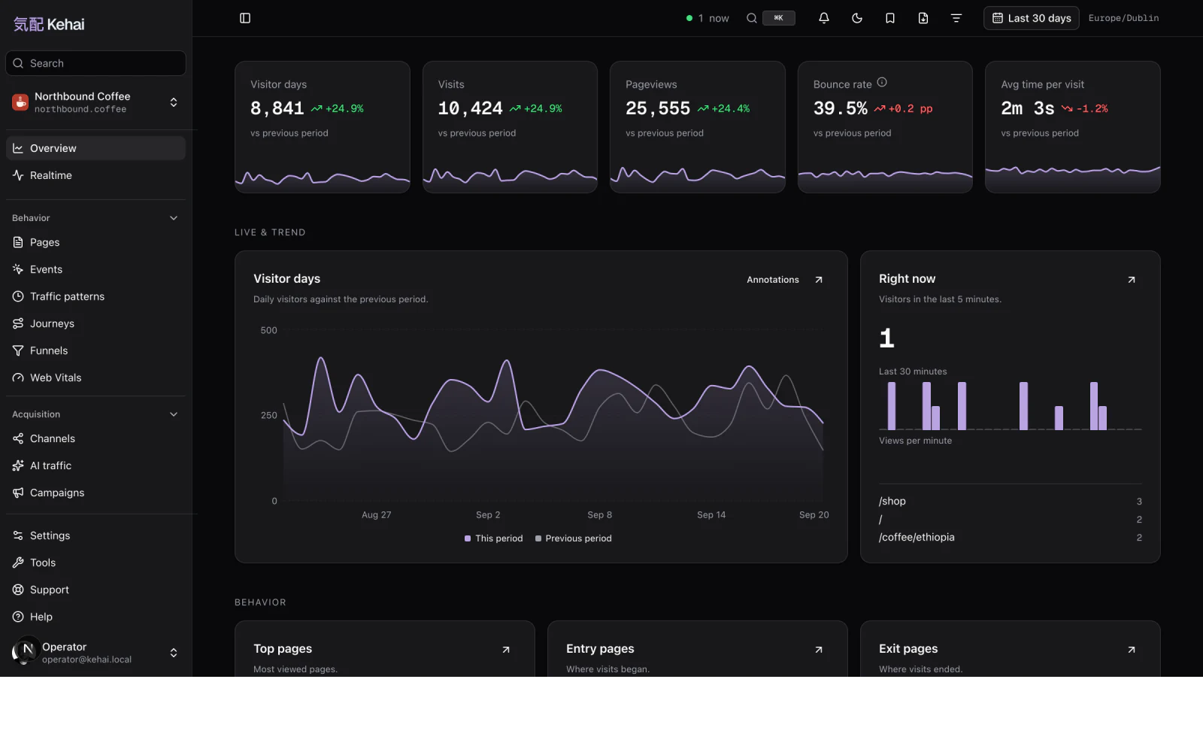Open the Operator account menu chevron
The width and height of the screenshot is (1203, 752).
pyautogui.click(x=174, y=653)
